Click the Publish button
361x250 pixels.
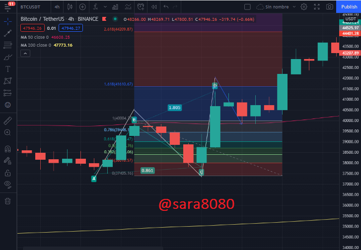coord(349,7)
